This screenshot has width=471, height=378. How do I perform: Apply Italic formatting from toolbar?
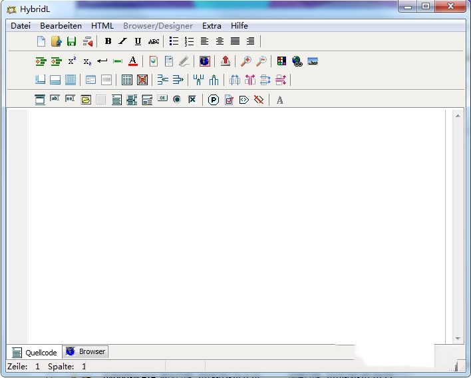pyautogui.click(x=122, y=41)
